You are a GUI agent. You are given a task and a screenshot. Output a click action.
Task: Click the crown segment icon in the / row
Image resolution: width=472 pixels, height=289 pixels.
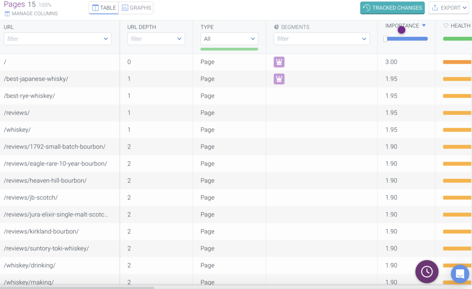[279, 62]
